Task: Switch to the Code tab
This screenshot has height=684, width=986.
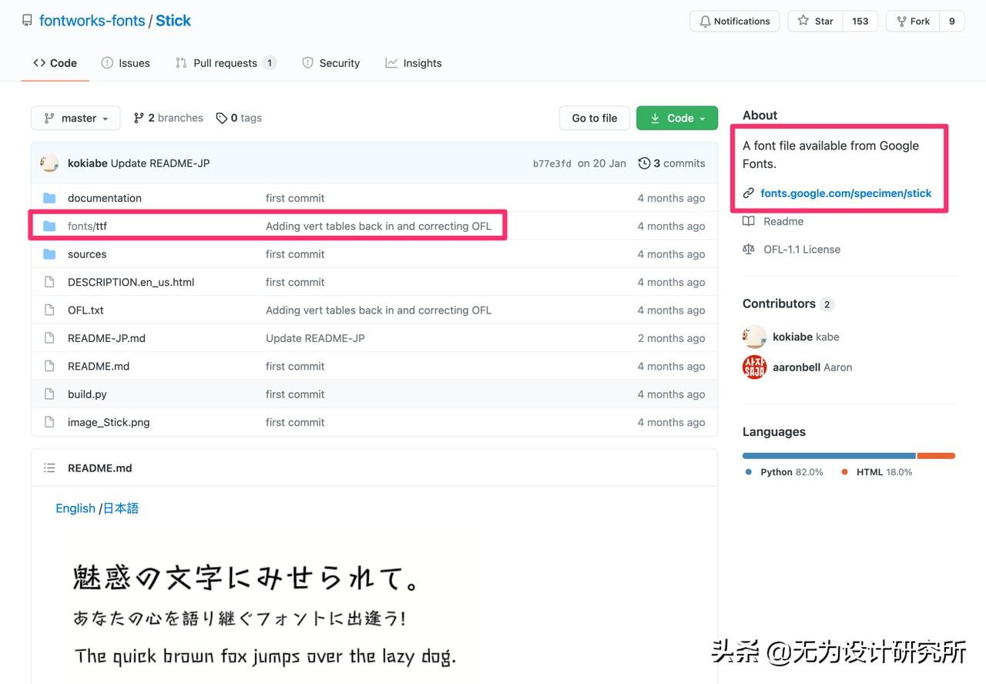Action: [55, 63]
